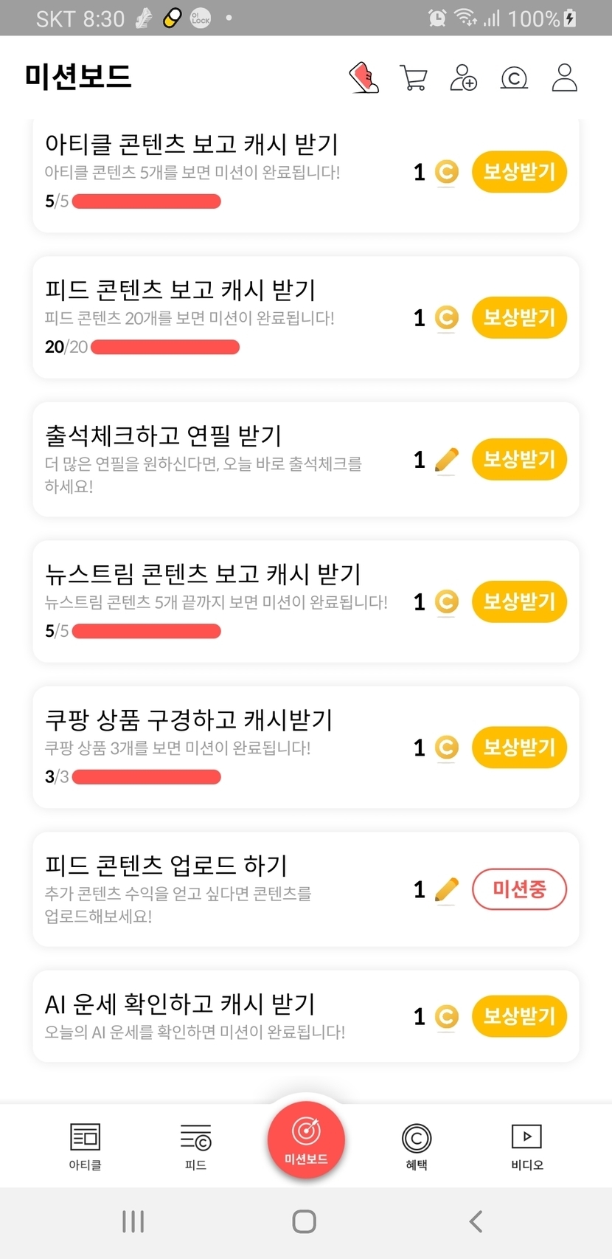Open the user profile icon
Image resolution: width=612 pixels, height=1259 pixels.
click(x=564, y=77)
